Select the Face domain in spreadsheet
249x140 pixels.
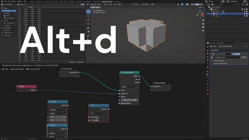9,16
